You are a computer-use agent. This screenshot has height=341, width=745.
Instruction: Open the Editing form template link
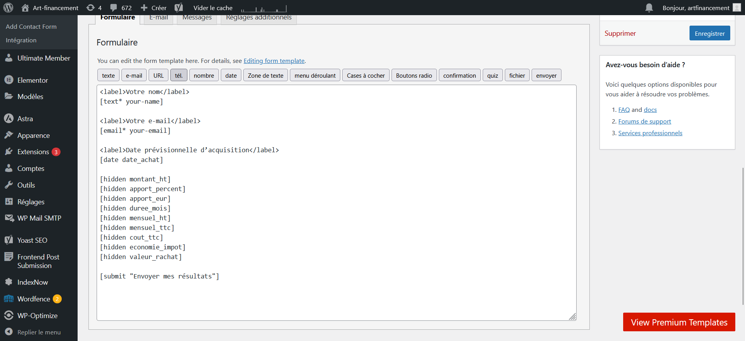(x=274, y=61)
